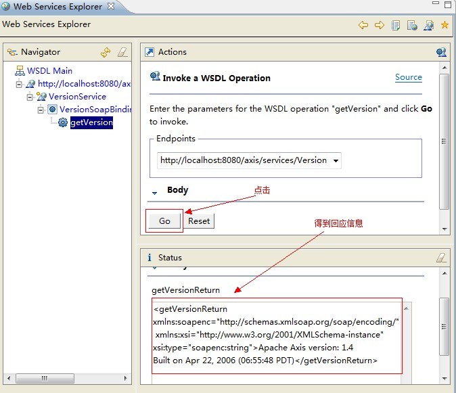Click the Actions pane maximize icon
Screen dimensions: 456x393
click(x=441, y=52)
